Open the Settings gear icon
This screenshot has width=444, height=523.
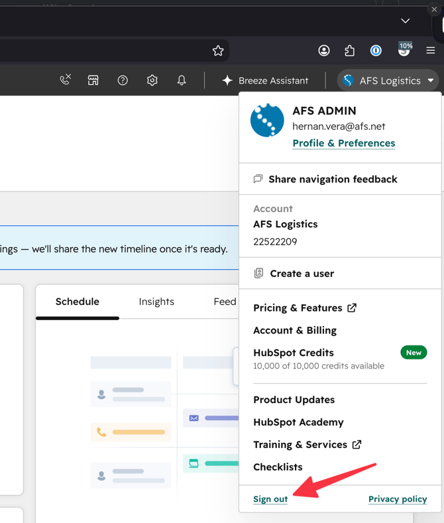tap(152, 80)
